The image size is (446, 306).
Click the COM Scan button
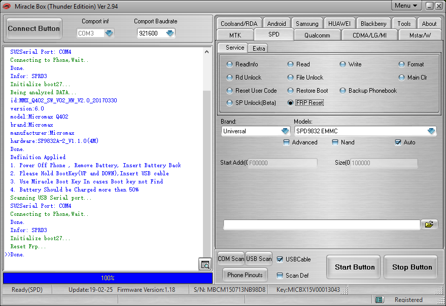tap(231, 258)
